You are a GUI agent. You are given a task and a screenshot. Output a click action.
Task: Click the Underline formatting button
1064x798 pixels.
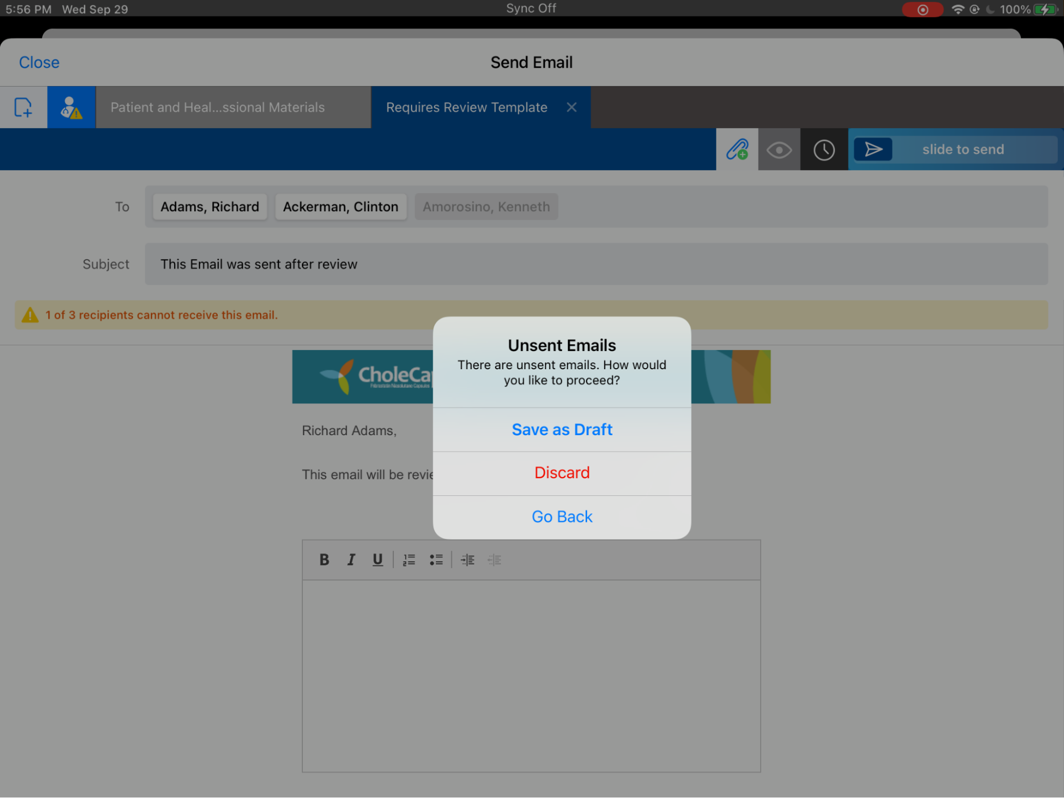pos(379,559)
